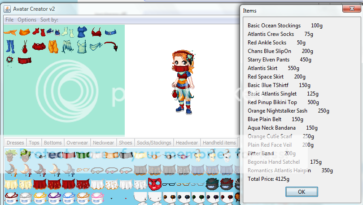Open the Sort by menu
The image size is (363, 205).
[x=49, y=20]
